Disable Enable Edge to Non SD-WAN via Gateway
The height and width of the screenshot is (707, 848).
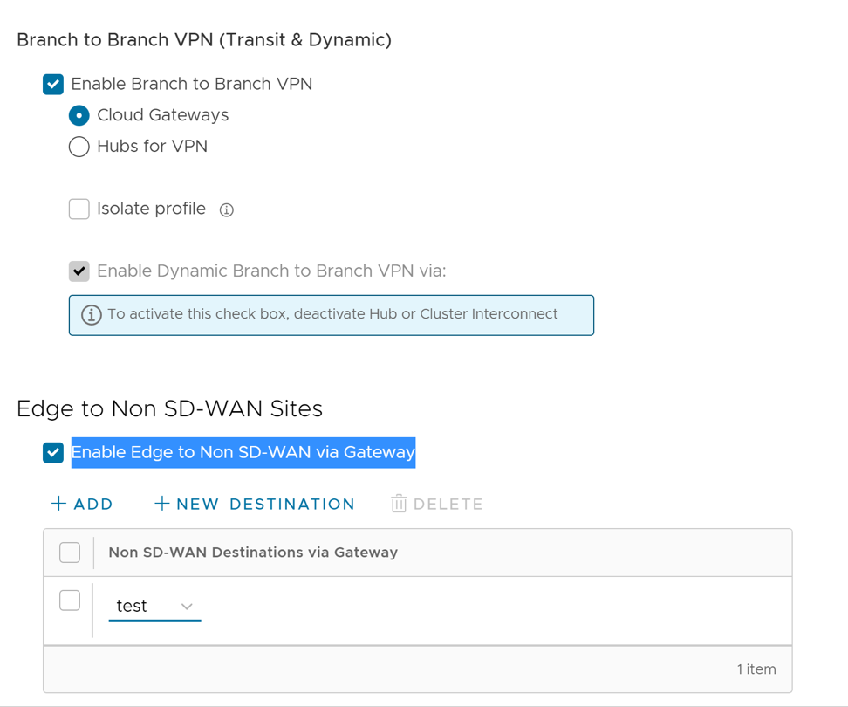point(52,452)
